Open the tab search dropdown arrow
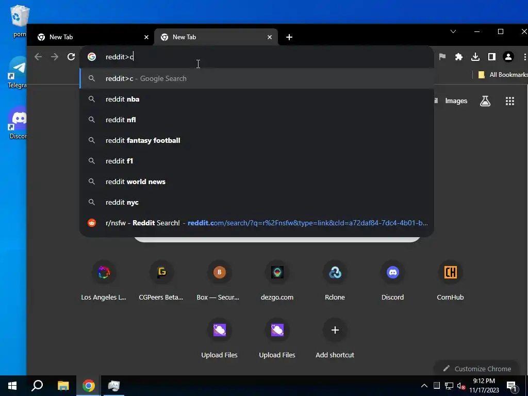The height and width of the screenshot is (396, 528). (x=453, y=31)
